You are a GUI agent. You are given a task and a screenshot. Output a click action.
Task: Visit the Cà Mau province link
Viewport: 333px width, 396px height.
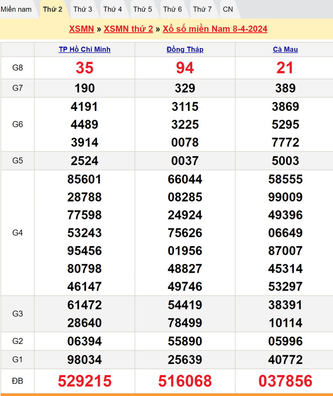pyautogui.click(x=285, y=49)
